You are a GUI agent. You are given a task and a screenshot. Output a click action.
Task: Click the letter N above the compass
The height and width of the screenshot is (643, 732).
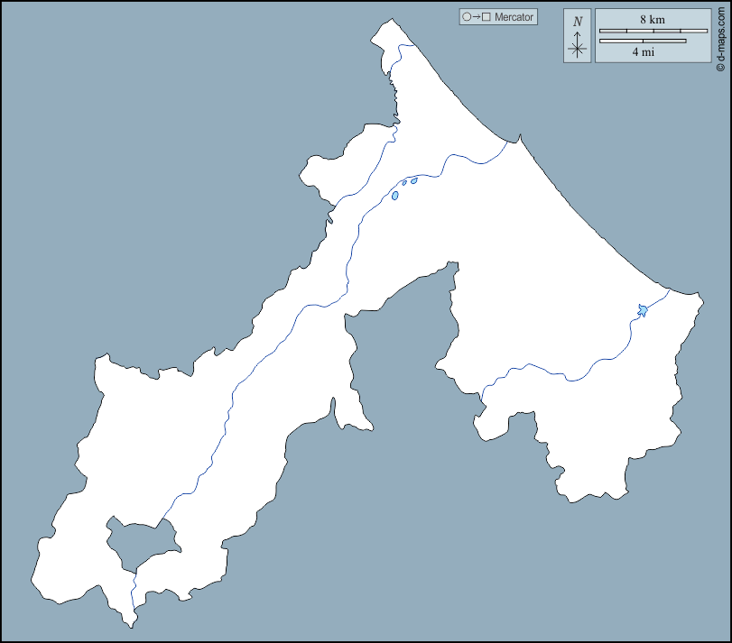pos(578,23)
